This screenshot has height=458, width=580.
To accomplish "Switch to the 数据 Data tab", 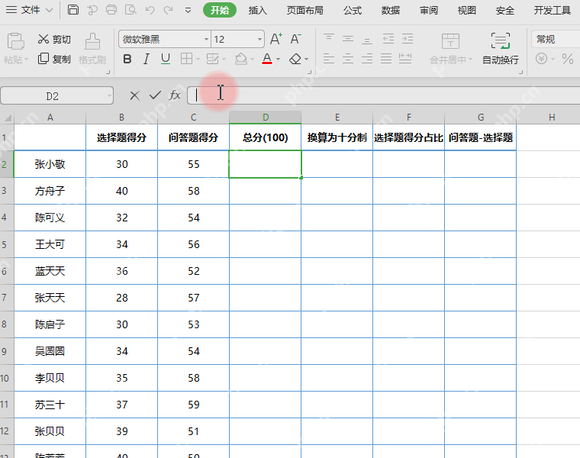I will pos(391,11).
